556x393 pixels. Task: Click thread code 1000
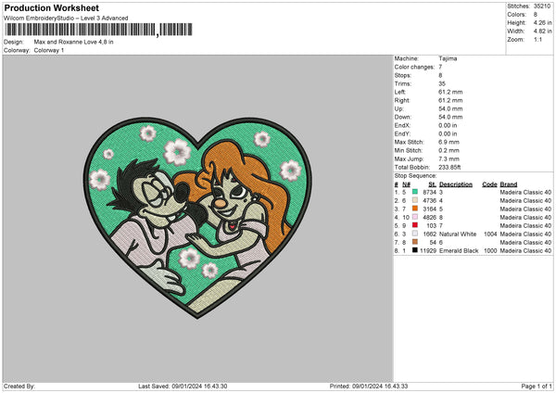[x=490, y=251]
